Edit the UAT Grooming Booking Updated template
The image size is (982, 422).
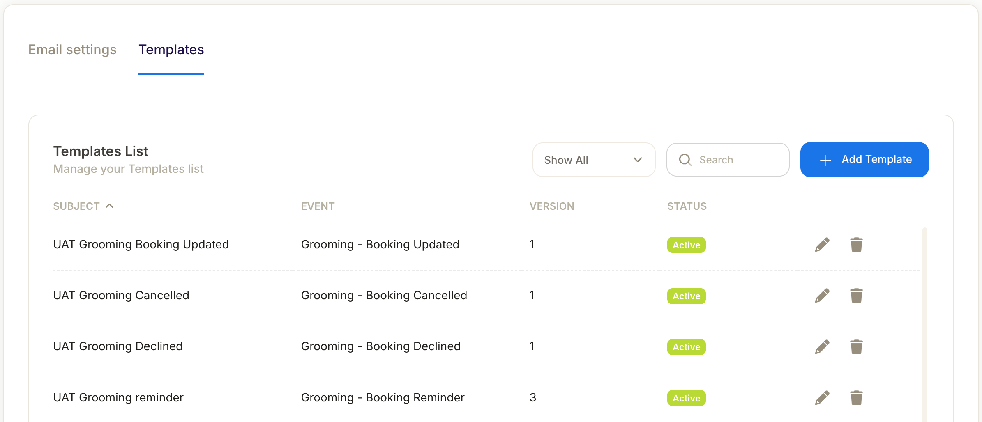pyautogui.click(x=822, y=245)
